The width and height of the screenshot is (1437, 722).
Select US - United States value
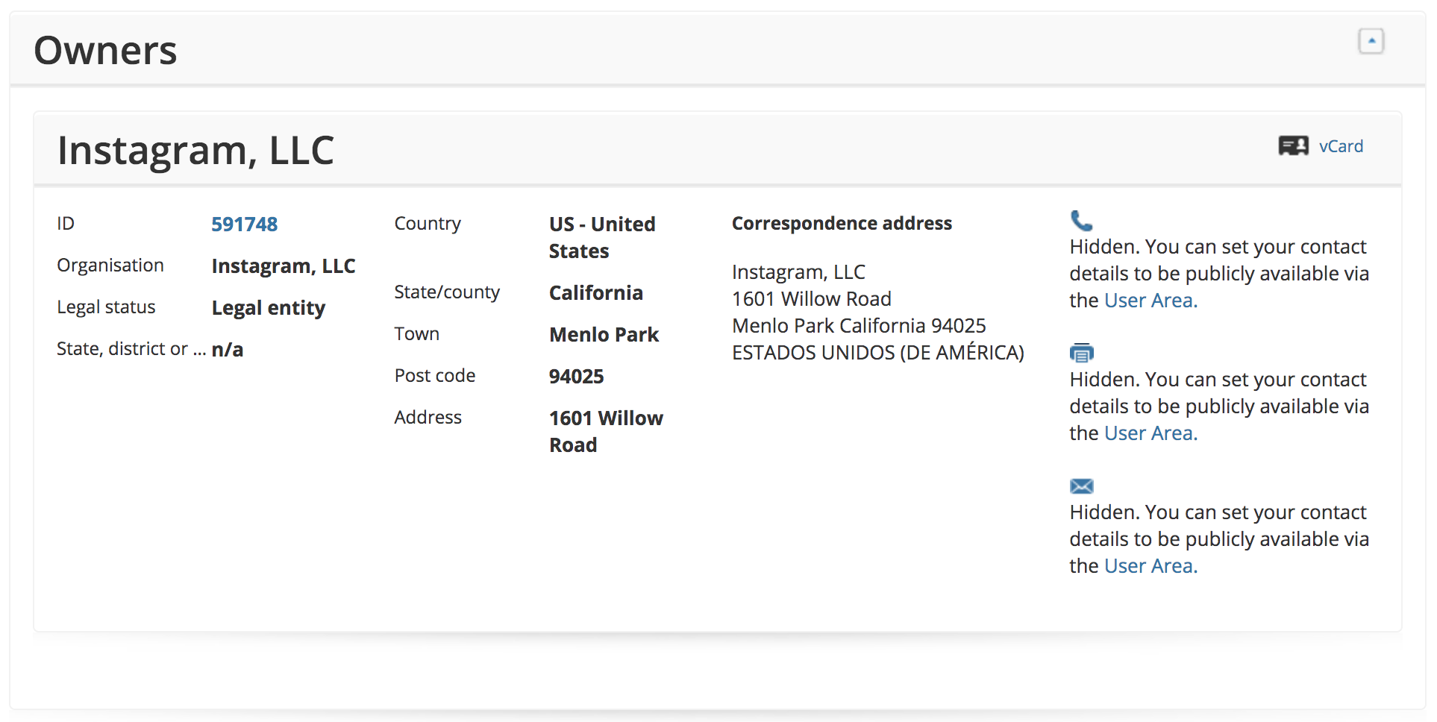pos(602,237)
